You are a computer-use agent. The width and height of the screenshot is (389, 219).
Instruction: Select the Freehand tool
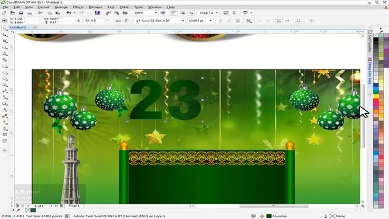[4, 54]
